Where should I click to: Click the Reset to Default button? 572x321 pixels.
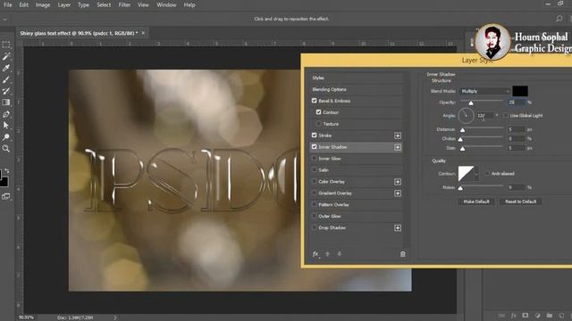[520, 202]
